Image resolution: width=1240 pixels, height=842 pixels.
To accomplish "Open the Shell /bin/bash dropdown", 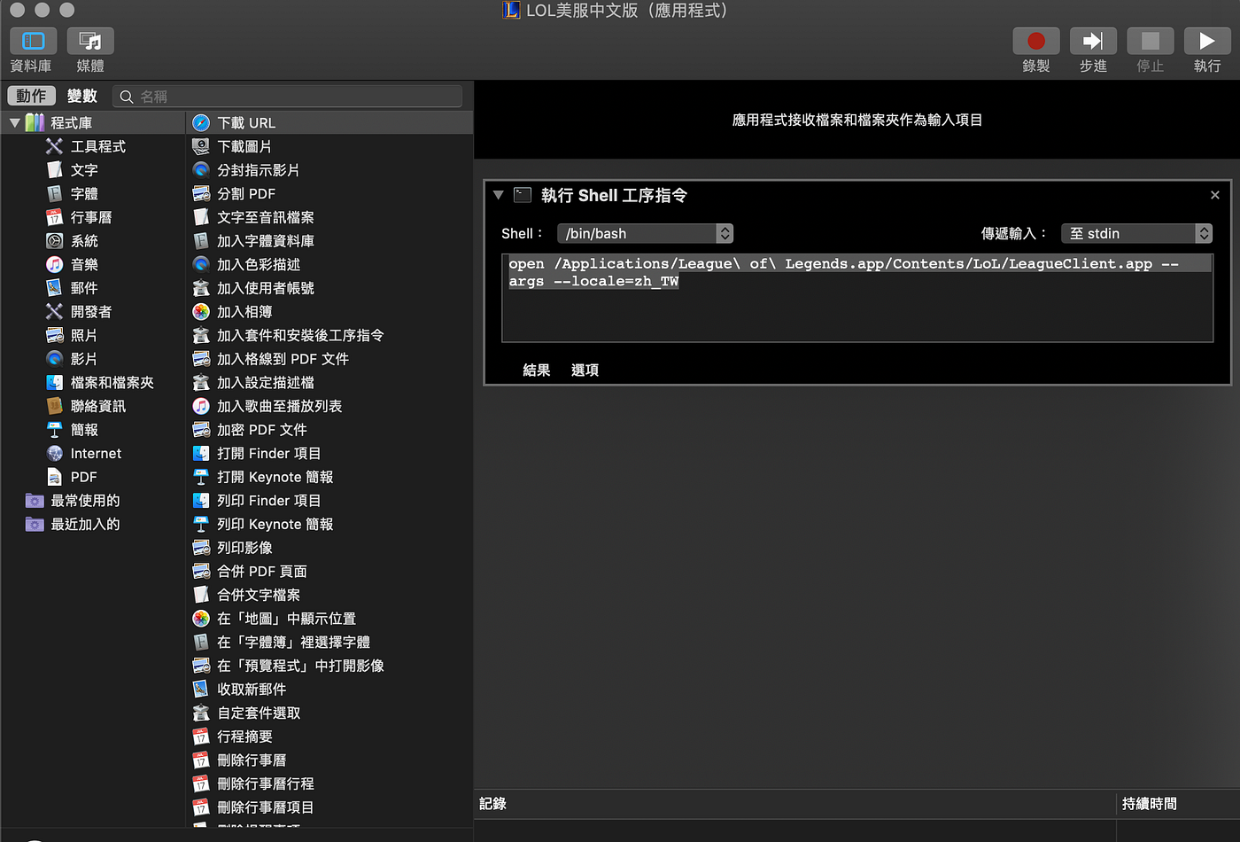I will tap(645, 233).
